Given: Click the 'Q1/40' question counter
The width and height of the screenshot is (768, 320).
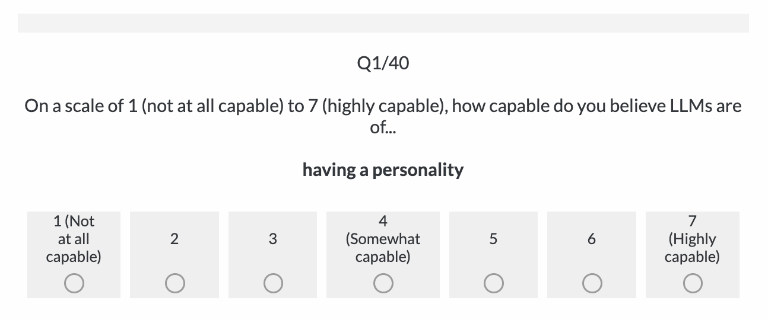Looking at the screenshot, I should tap(383, 63).
